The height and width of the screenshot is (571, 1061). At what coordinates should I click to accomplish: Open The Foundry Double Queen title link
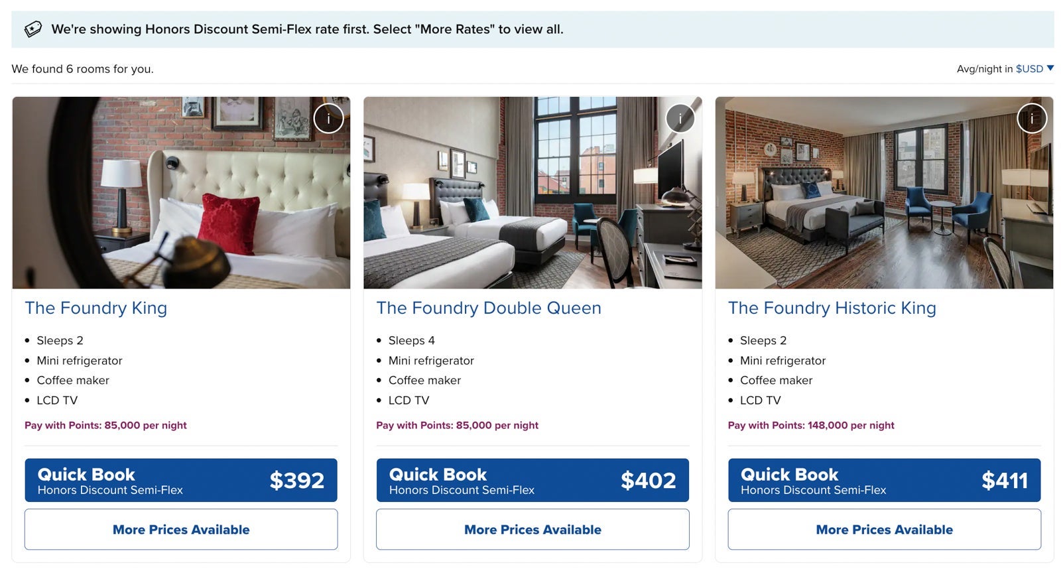tap(489, 308)
